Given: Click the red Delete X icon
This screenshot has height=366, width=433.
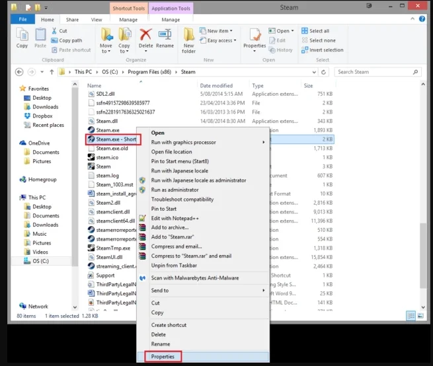Looking at the screenshot, I should coord(145,35).
